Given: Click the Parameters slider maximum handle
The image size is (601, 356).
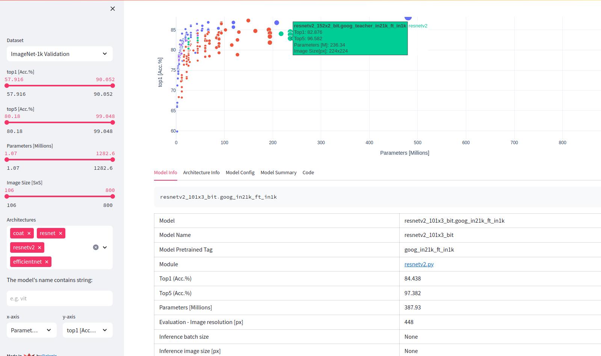Looking at the screenshot, I should coord(113,160).
